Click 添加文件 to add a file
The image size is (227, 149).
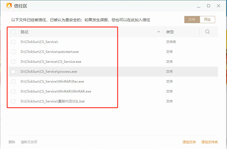pyautogui.click(x=189, y=142)
